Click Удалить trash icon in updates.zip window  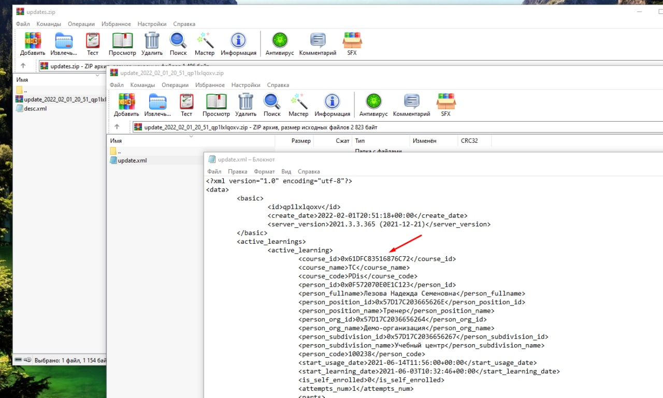point(152,40)
